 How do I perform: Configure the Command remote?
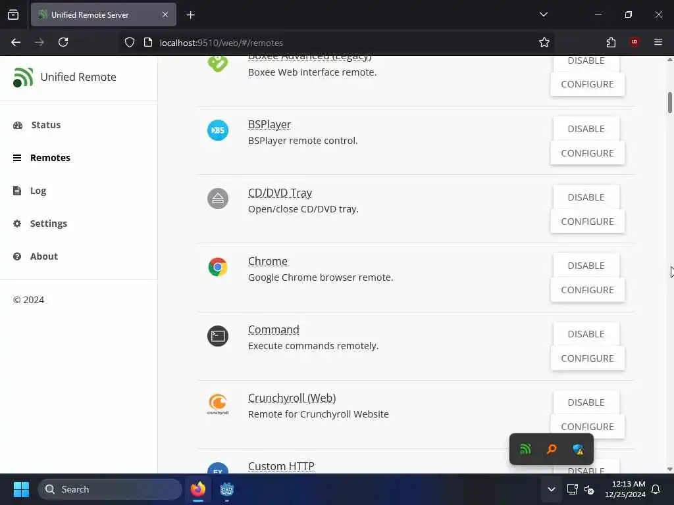click(x=587, y=358)
